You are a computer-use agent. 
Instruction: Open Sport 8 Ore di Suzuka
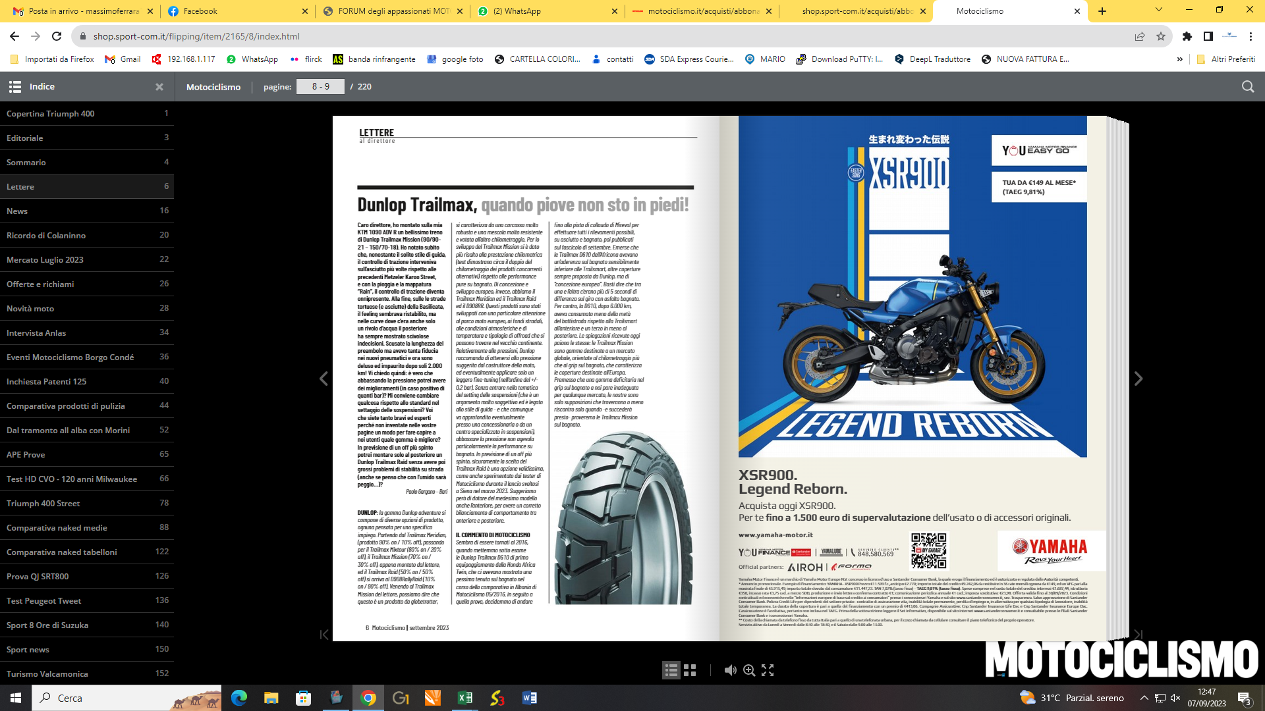(87, 625)
